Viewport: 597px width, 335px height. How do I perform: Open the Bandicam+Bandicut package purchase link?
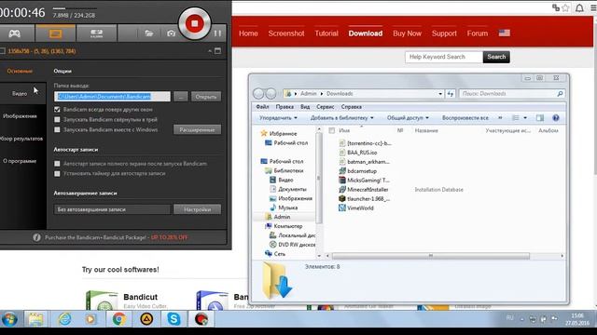(x=116, y=237)
